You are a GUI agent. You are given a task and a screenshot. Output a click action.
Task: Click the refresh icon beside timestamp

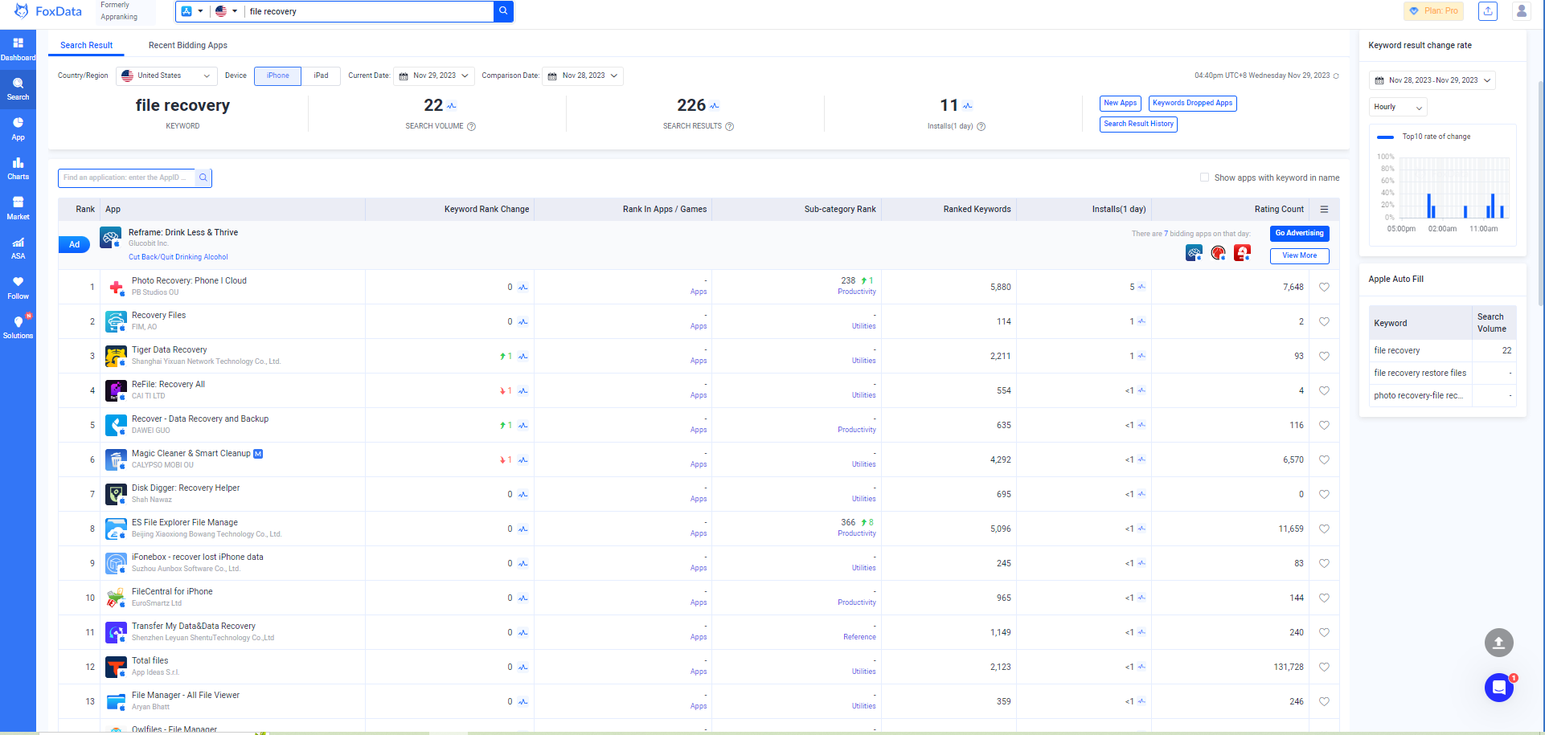1336,76
